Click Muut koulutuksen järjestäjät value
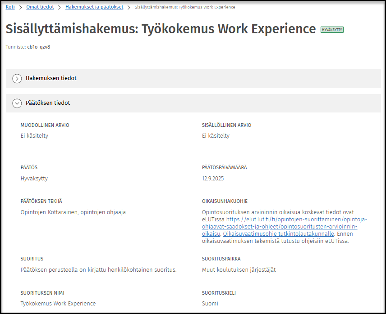 (239, 270)
